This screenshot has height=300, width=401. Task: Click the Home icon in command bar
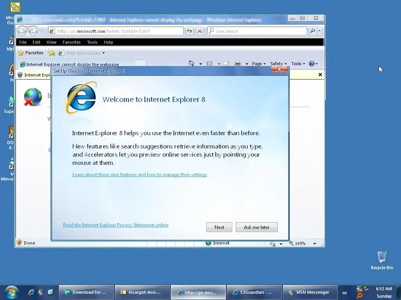click(x=191, y=64)
